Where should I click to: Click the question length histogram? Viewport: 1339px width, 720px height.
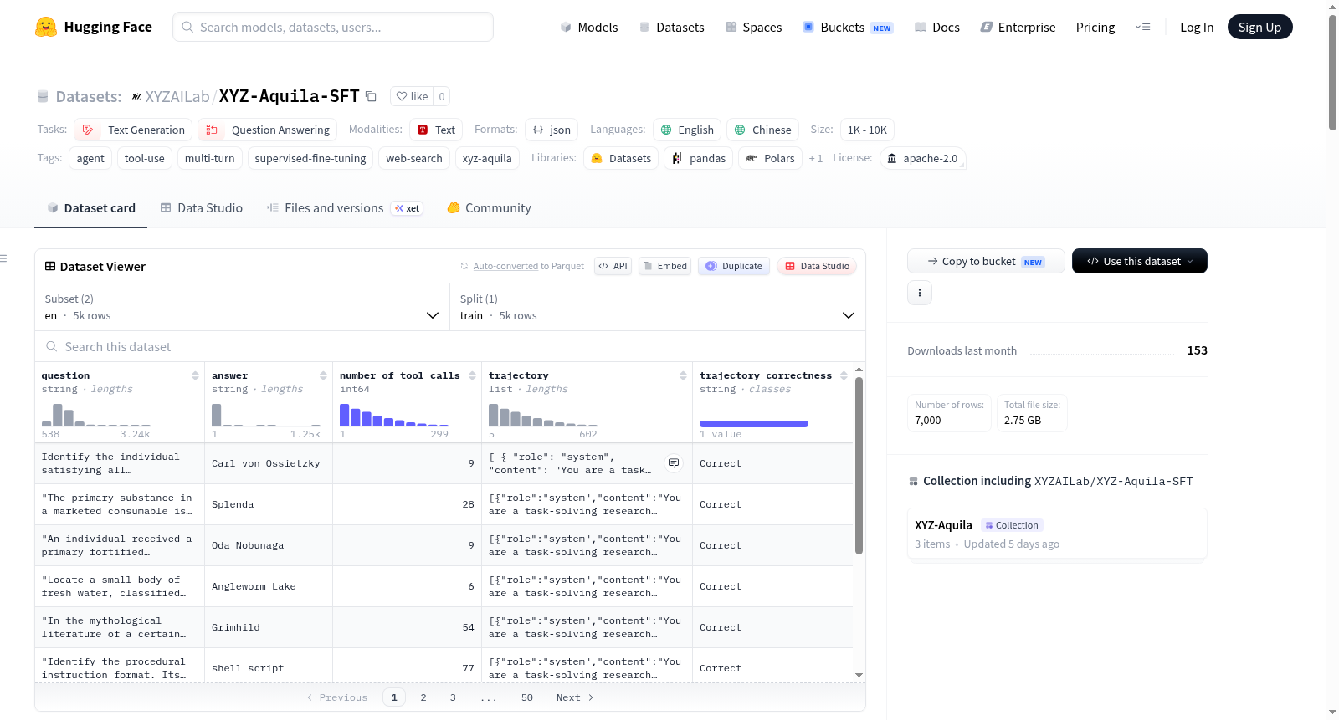click(96, 414)
